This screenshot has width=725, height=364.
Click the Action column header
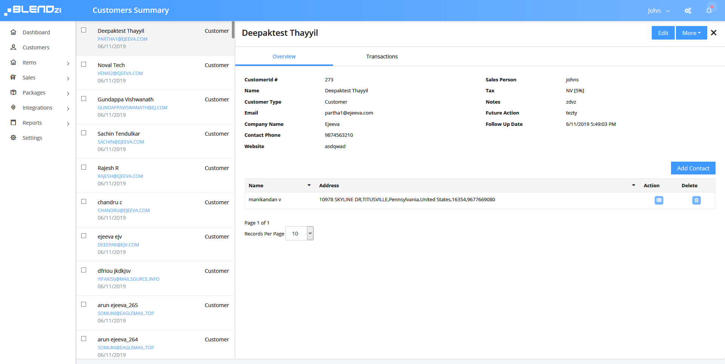pyautogui.click(x=651, y=185)
